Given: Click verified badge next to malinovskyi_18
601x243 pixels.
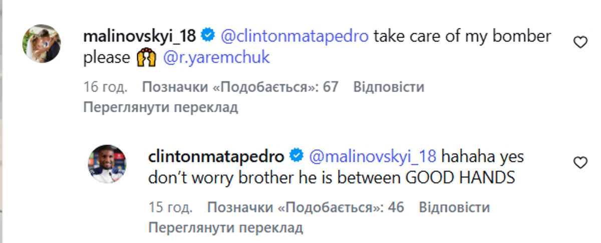Looking at the screenshot, I should tap(208, 36).
